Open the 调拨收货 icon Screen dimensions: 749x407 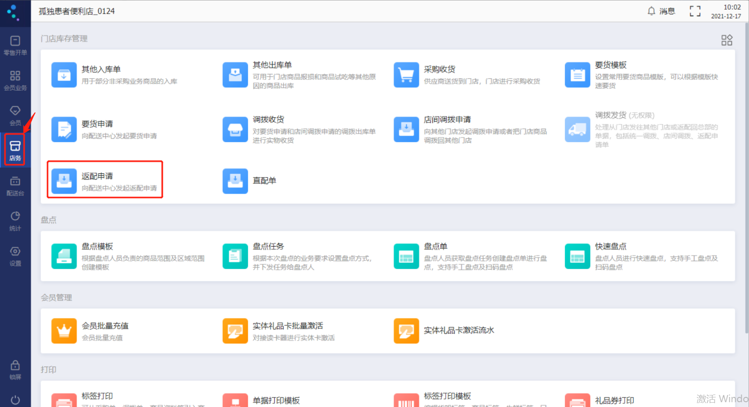pos(235,130)
